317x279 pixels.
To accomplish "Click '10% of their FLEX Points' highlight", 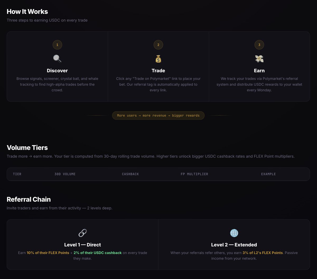I will click(48, 253).
